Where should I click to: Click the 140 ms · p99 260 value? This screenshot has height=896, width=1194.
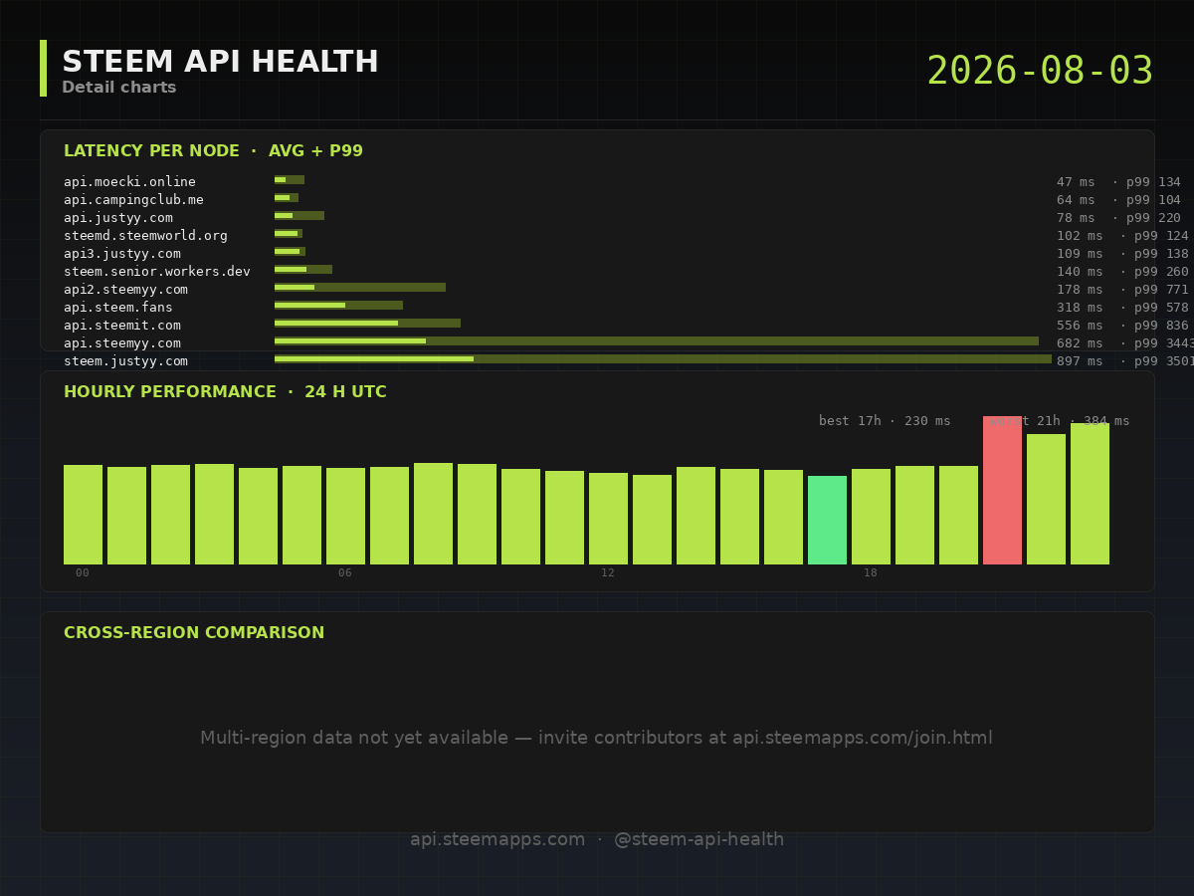[1122, 272]
